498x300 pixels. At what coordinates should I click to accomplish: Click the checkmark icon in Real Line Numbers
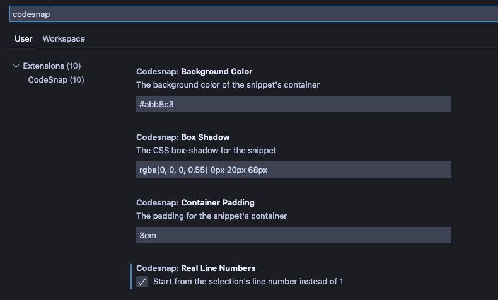point(142,282)
